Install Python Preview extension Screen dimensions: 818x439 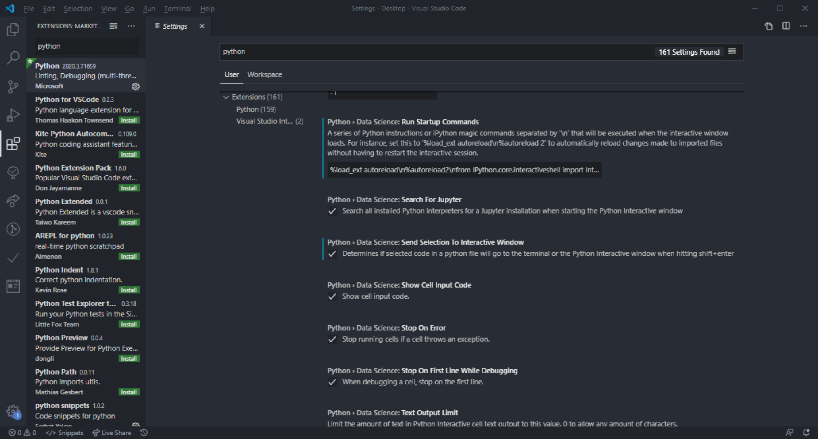click(129, 359)
